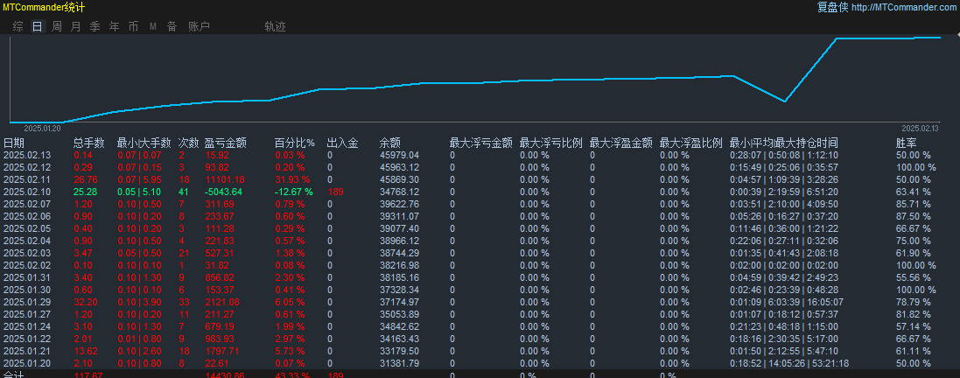This screenshot has height=378, width=960.
Task: Click the 最大浮盈比例 column header
Action: [x=691, y=143]
